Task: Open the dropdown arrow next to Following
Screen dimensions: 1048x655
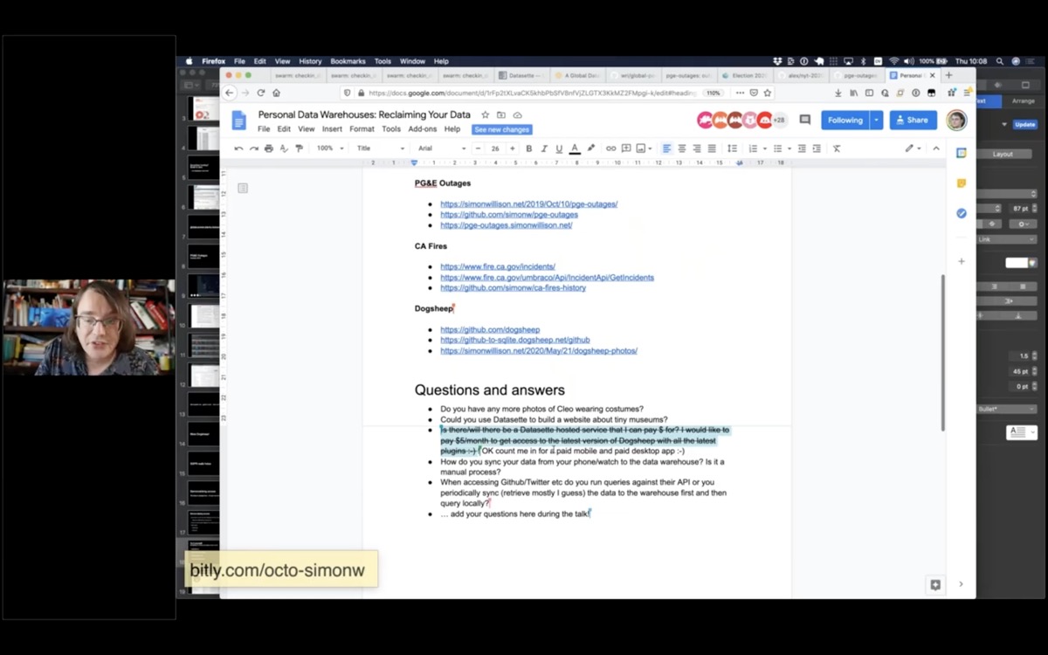Action: click(876, 121)
